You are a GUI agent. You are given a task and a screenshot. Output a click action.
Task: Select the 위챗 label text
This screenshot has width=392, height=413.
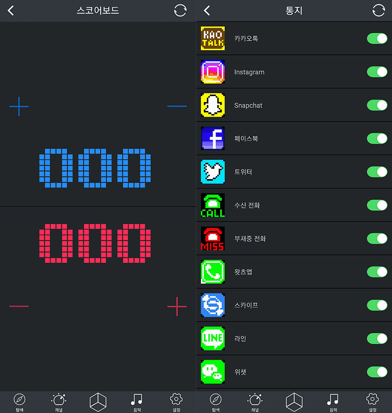coord(240,372)
